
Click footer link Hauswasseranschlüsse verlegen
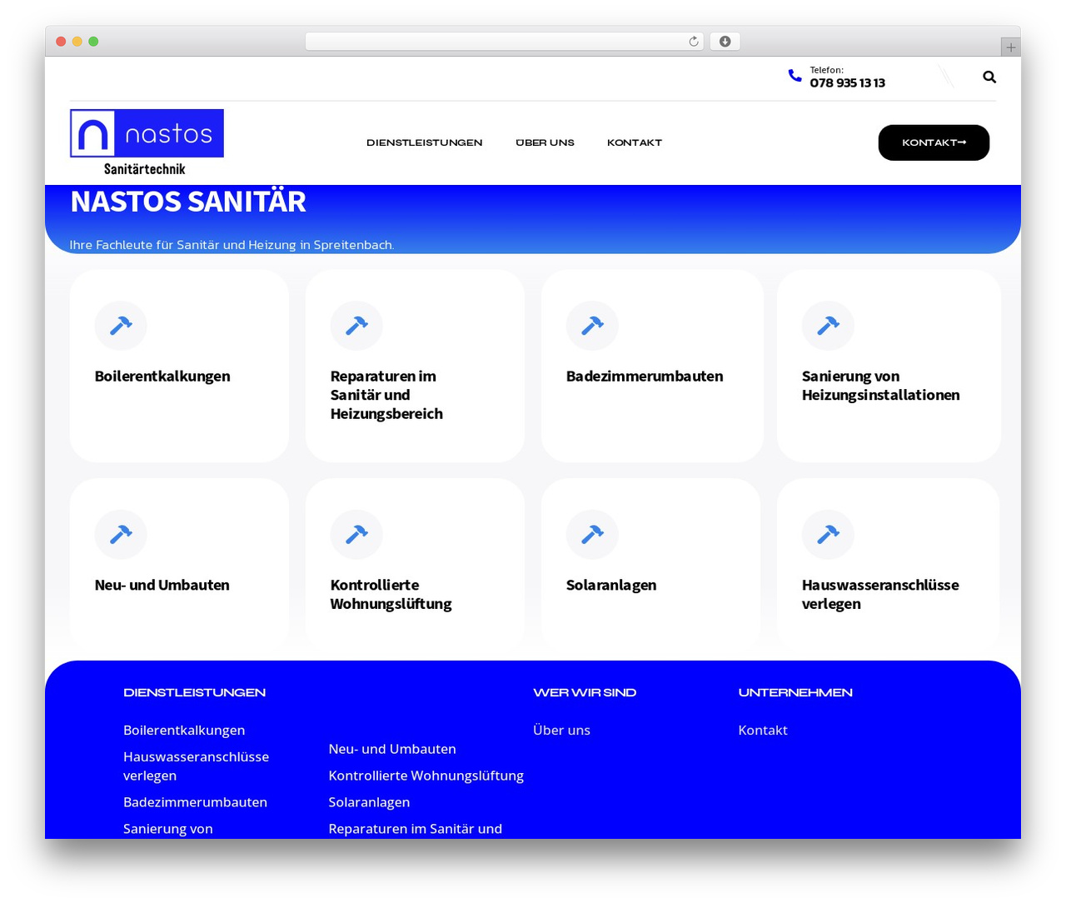pyautogui.click(x=196, y=766)
